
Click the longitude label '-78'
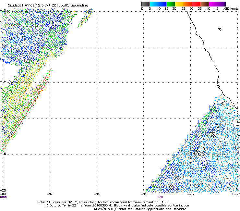click(191, 194)
